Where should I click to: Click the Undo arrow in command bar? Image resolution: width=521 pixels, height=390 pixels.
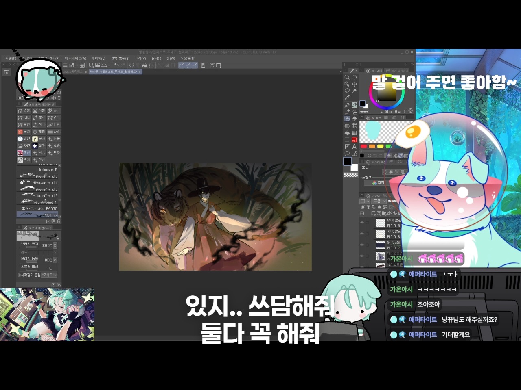pyautogui.click(x=116, y=65)
